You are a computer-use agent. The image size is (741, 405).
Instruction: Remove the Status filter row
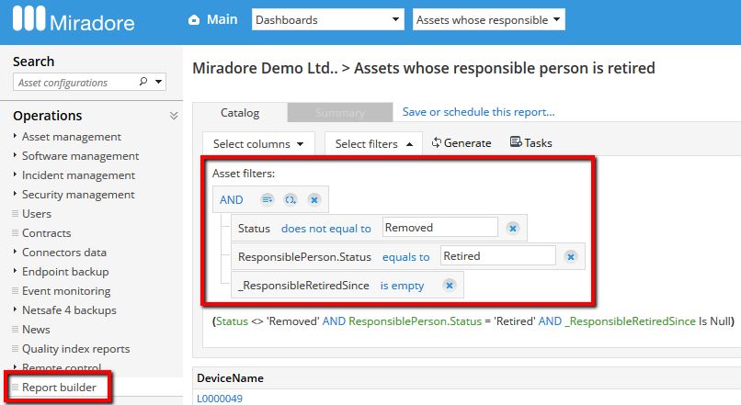pos(513,229)
